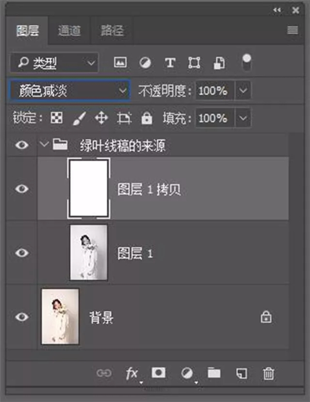Screen dimensions: 310x402
Task: Filter layers by pixel layer icon
Action: pos(120,62)
